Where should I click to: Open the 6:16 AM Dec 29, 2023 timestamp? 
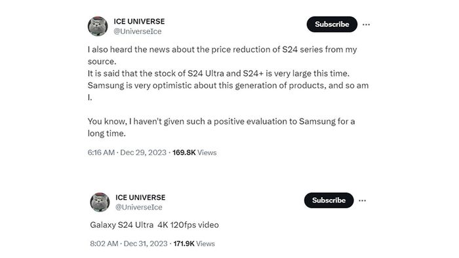click(x=127, y=153)
